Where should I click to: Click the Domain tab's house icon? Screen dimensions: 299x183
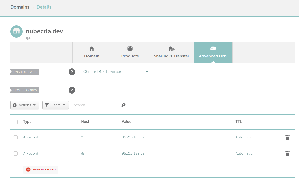[92, 49]
